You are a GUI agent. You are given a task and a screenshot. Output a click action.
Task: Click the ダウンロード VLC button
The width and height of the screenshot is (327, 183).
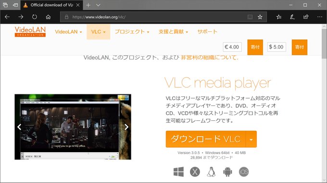(x=206, y=139)
